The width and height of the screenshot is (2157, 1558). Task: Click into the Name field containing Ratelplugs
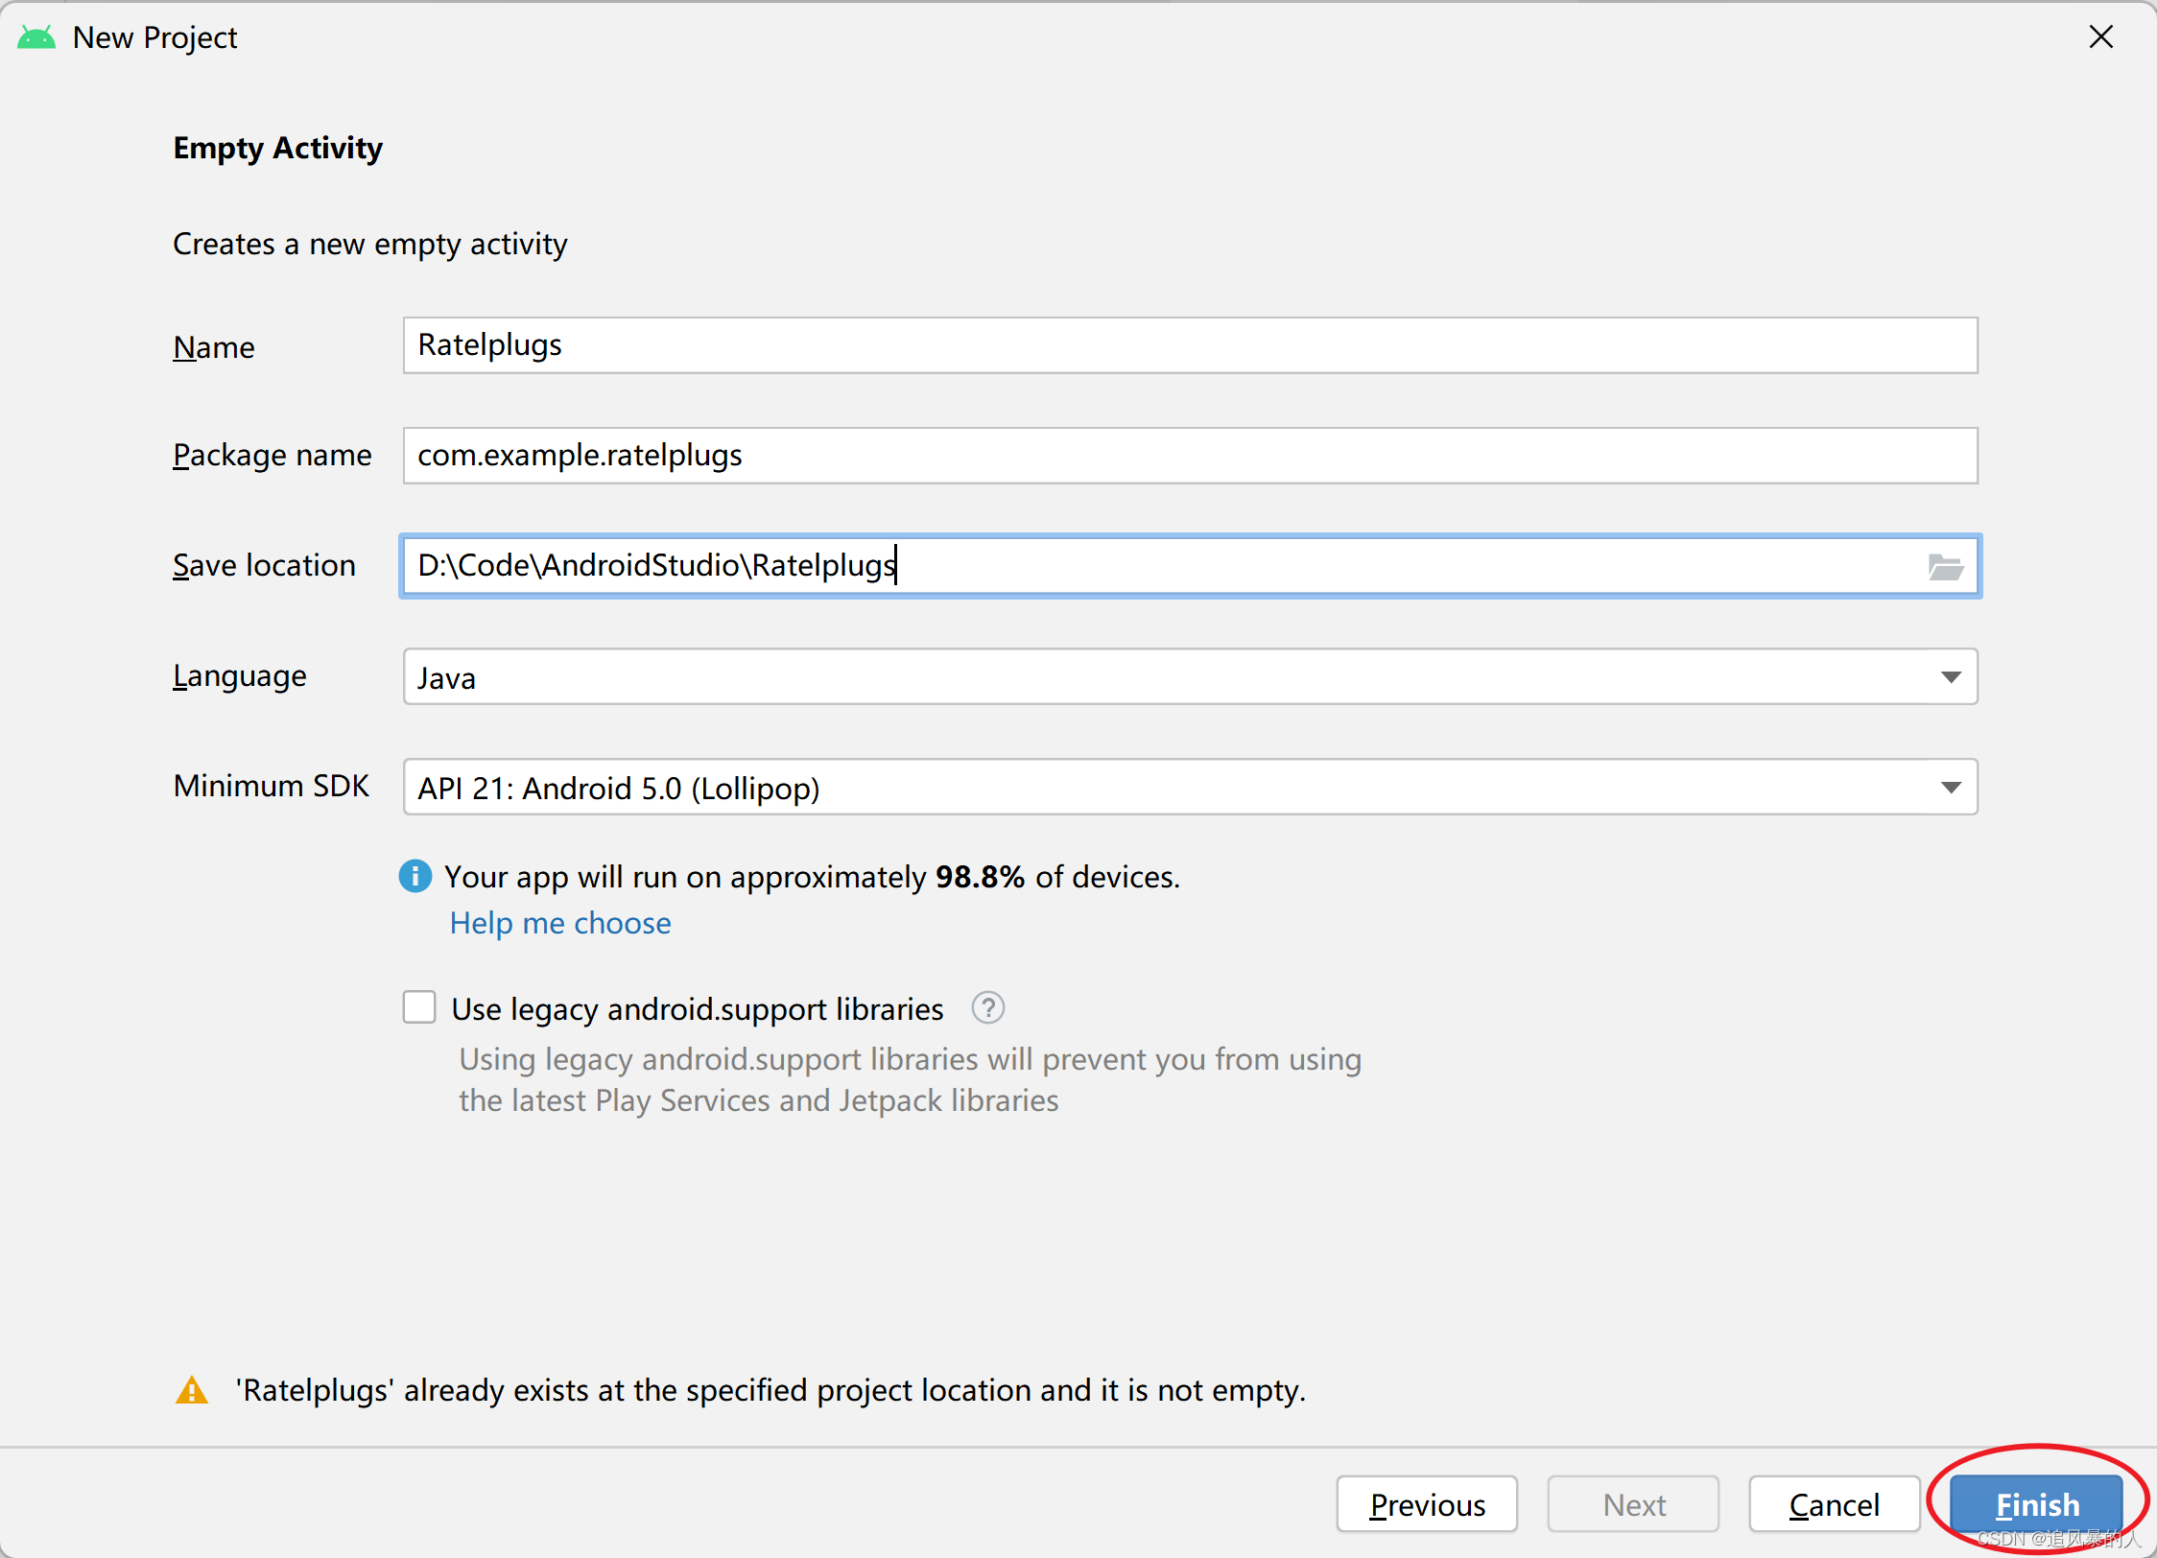[1190, 345]
